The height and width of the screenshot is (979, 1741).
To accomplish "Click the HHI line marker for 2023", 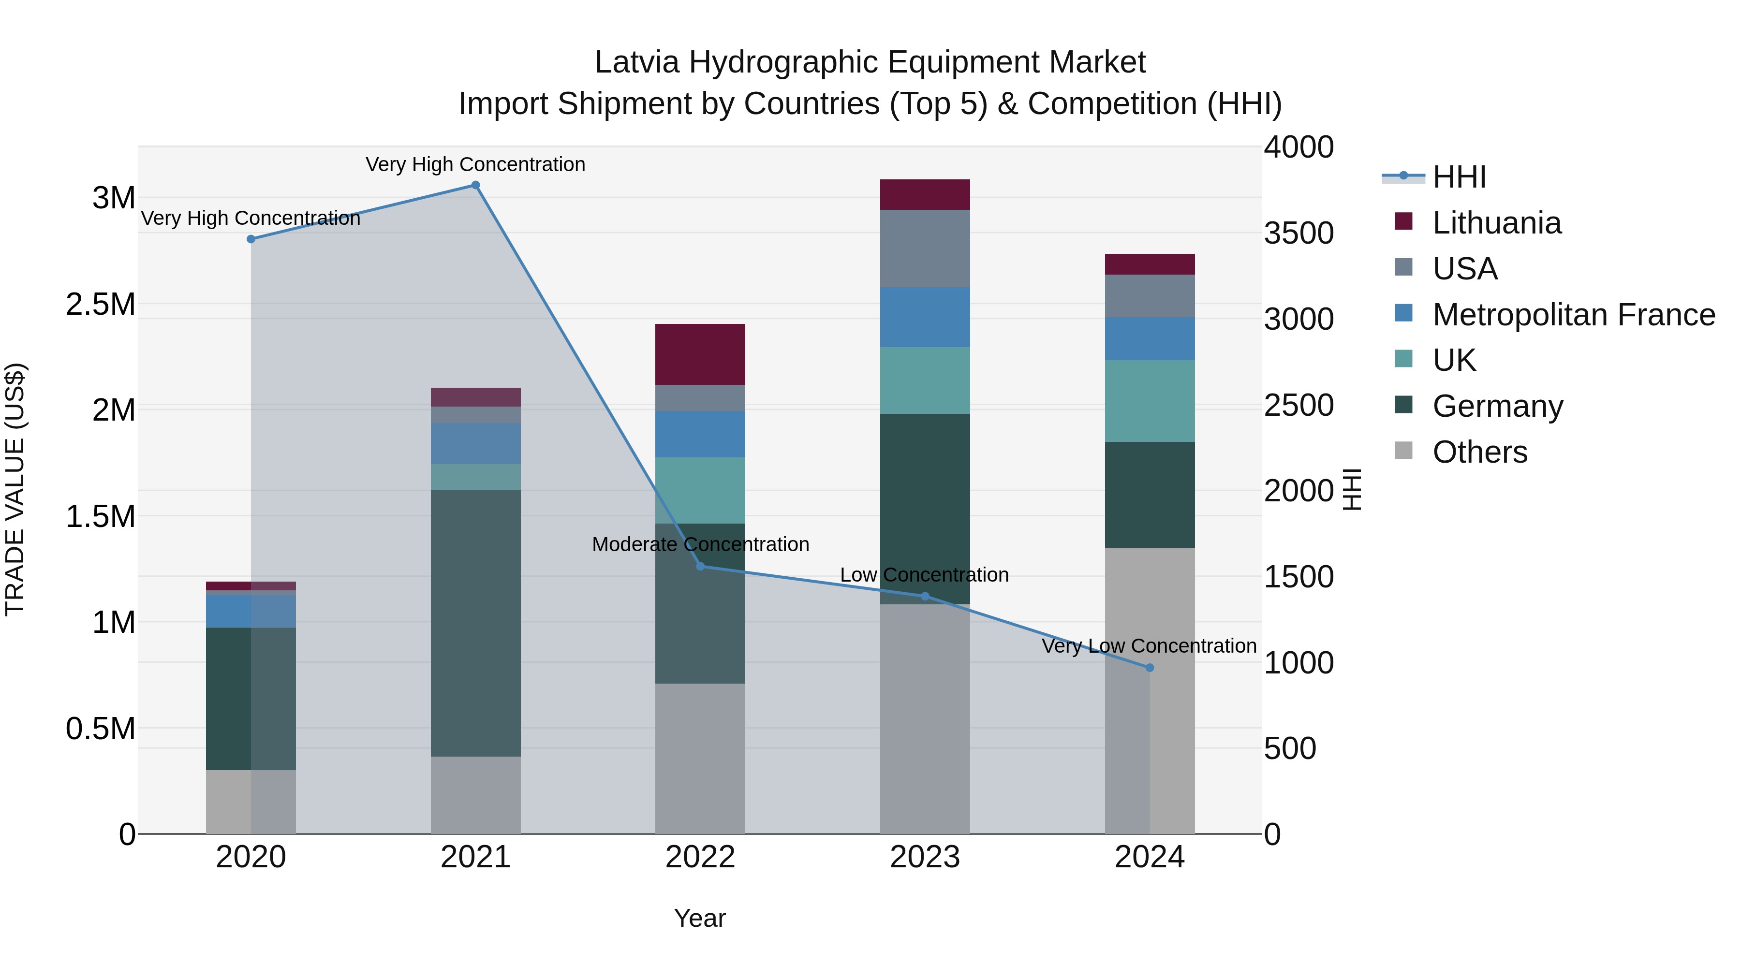I will 925,596.
